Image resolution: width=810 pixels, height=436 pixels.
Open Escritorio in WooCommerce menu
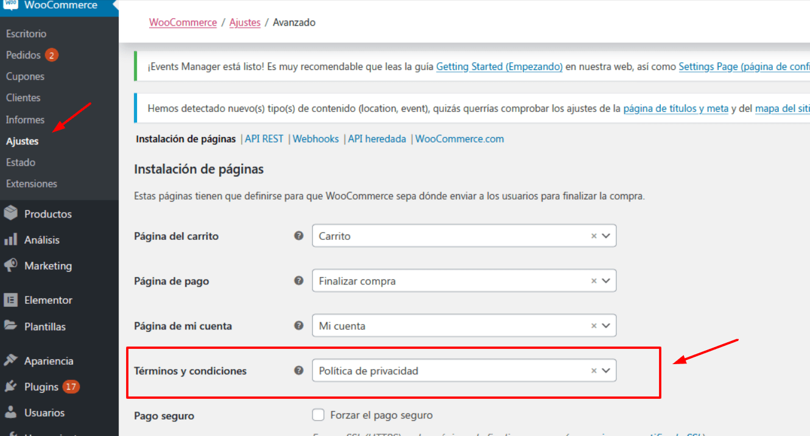pyautogui.click(x=26, y=33)
